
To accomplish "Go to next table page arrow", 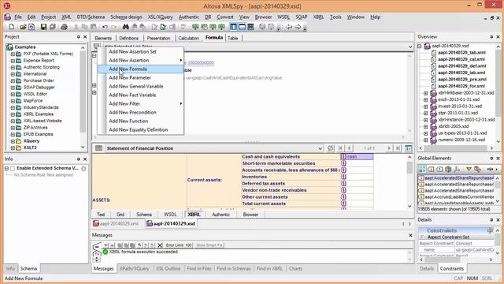I will tap(389, 148).
